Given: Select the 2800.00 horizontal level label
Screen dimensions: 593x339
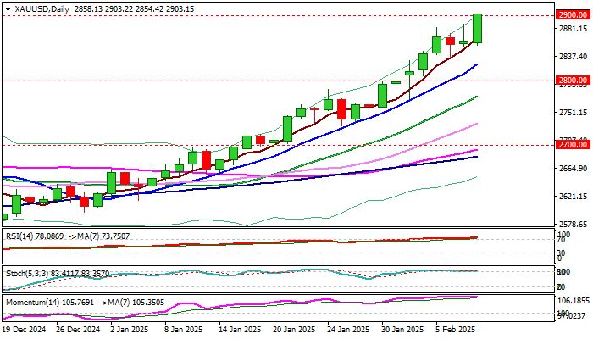Looking at the screenshot, I should pyautogui.click(x=573, y=81).
